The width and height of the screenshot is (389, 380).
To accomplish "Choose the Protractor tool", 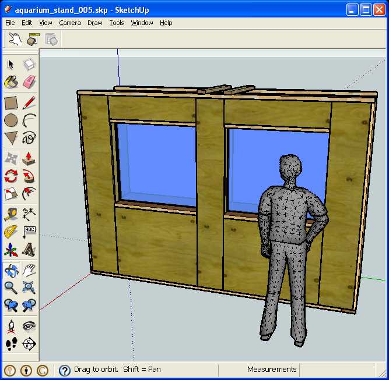I will point(11,232).
